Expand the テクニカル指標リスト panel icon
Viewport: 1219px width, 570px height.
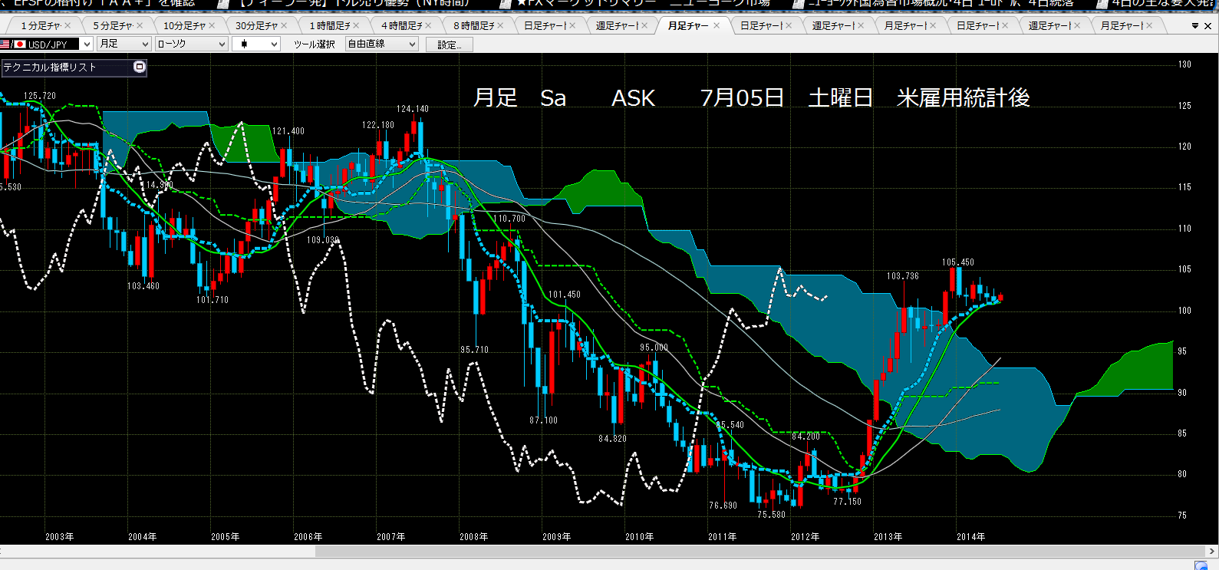[x=140, y=68]
